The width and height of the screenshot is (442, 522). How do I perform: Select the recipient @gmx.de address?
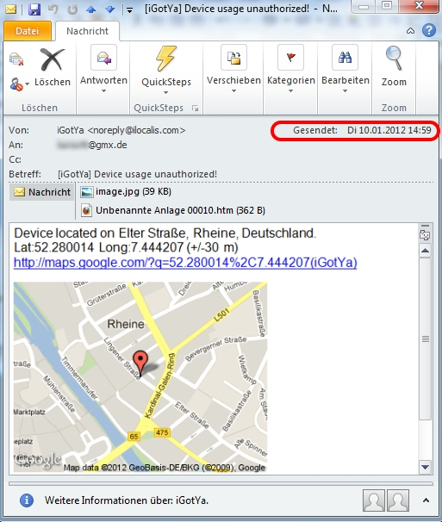(92, 145)
